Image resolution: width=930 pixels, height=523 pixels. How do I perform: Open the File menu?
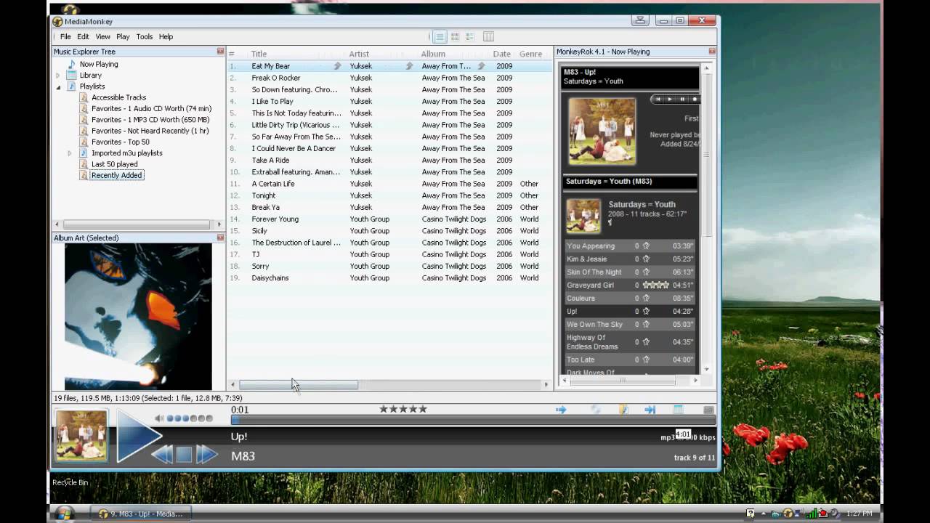[65, 36]
